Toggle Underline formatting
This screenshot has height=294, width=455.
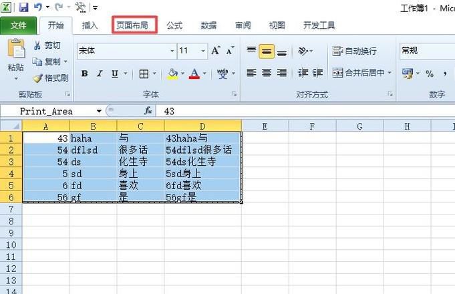coord(115,73)
